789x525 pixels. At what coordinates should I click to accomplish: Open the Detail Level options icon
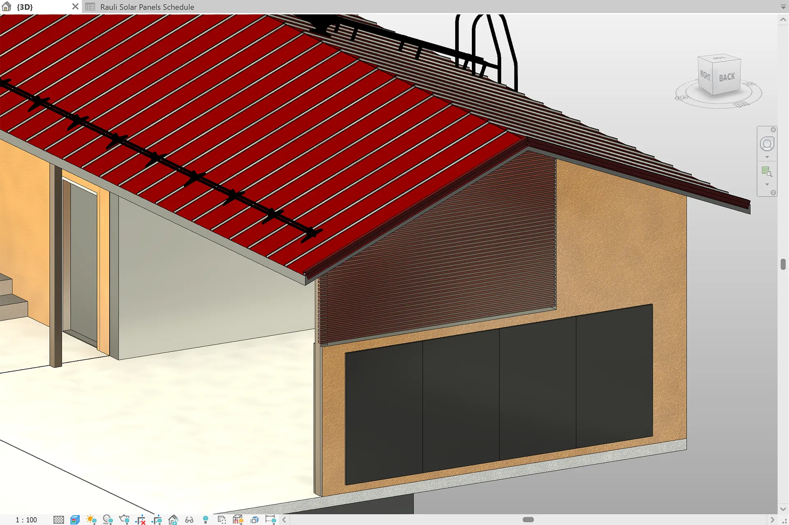(x=59, y=520)
